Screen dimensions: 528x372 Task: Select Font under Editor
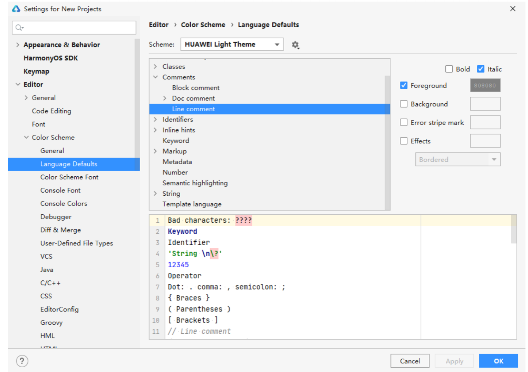click(x=39, y=124)
